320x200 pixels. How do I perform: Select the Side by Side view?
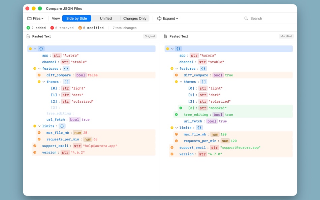76,19
